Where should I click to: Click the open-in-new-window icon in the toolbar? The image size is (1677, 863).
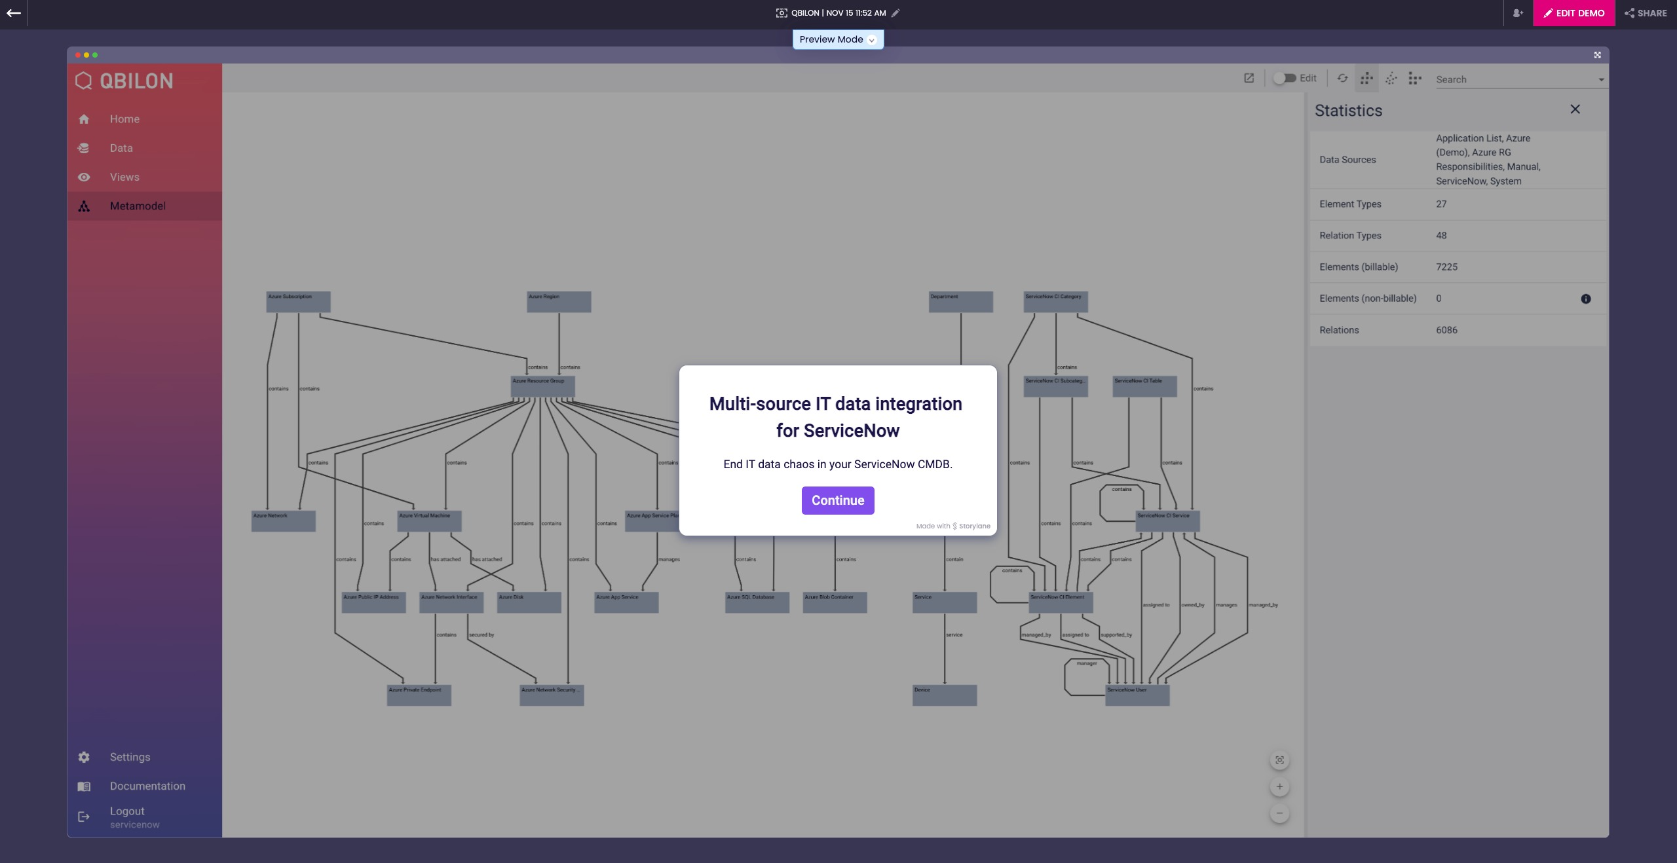pos(1249,79)
